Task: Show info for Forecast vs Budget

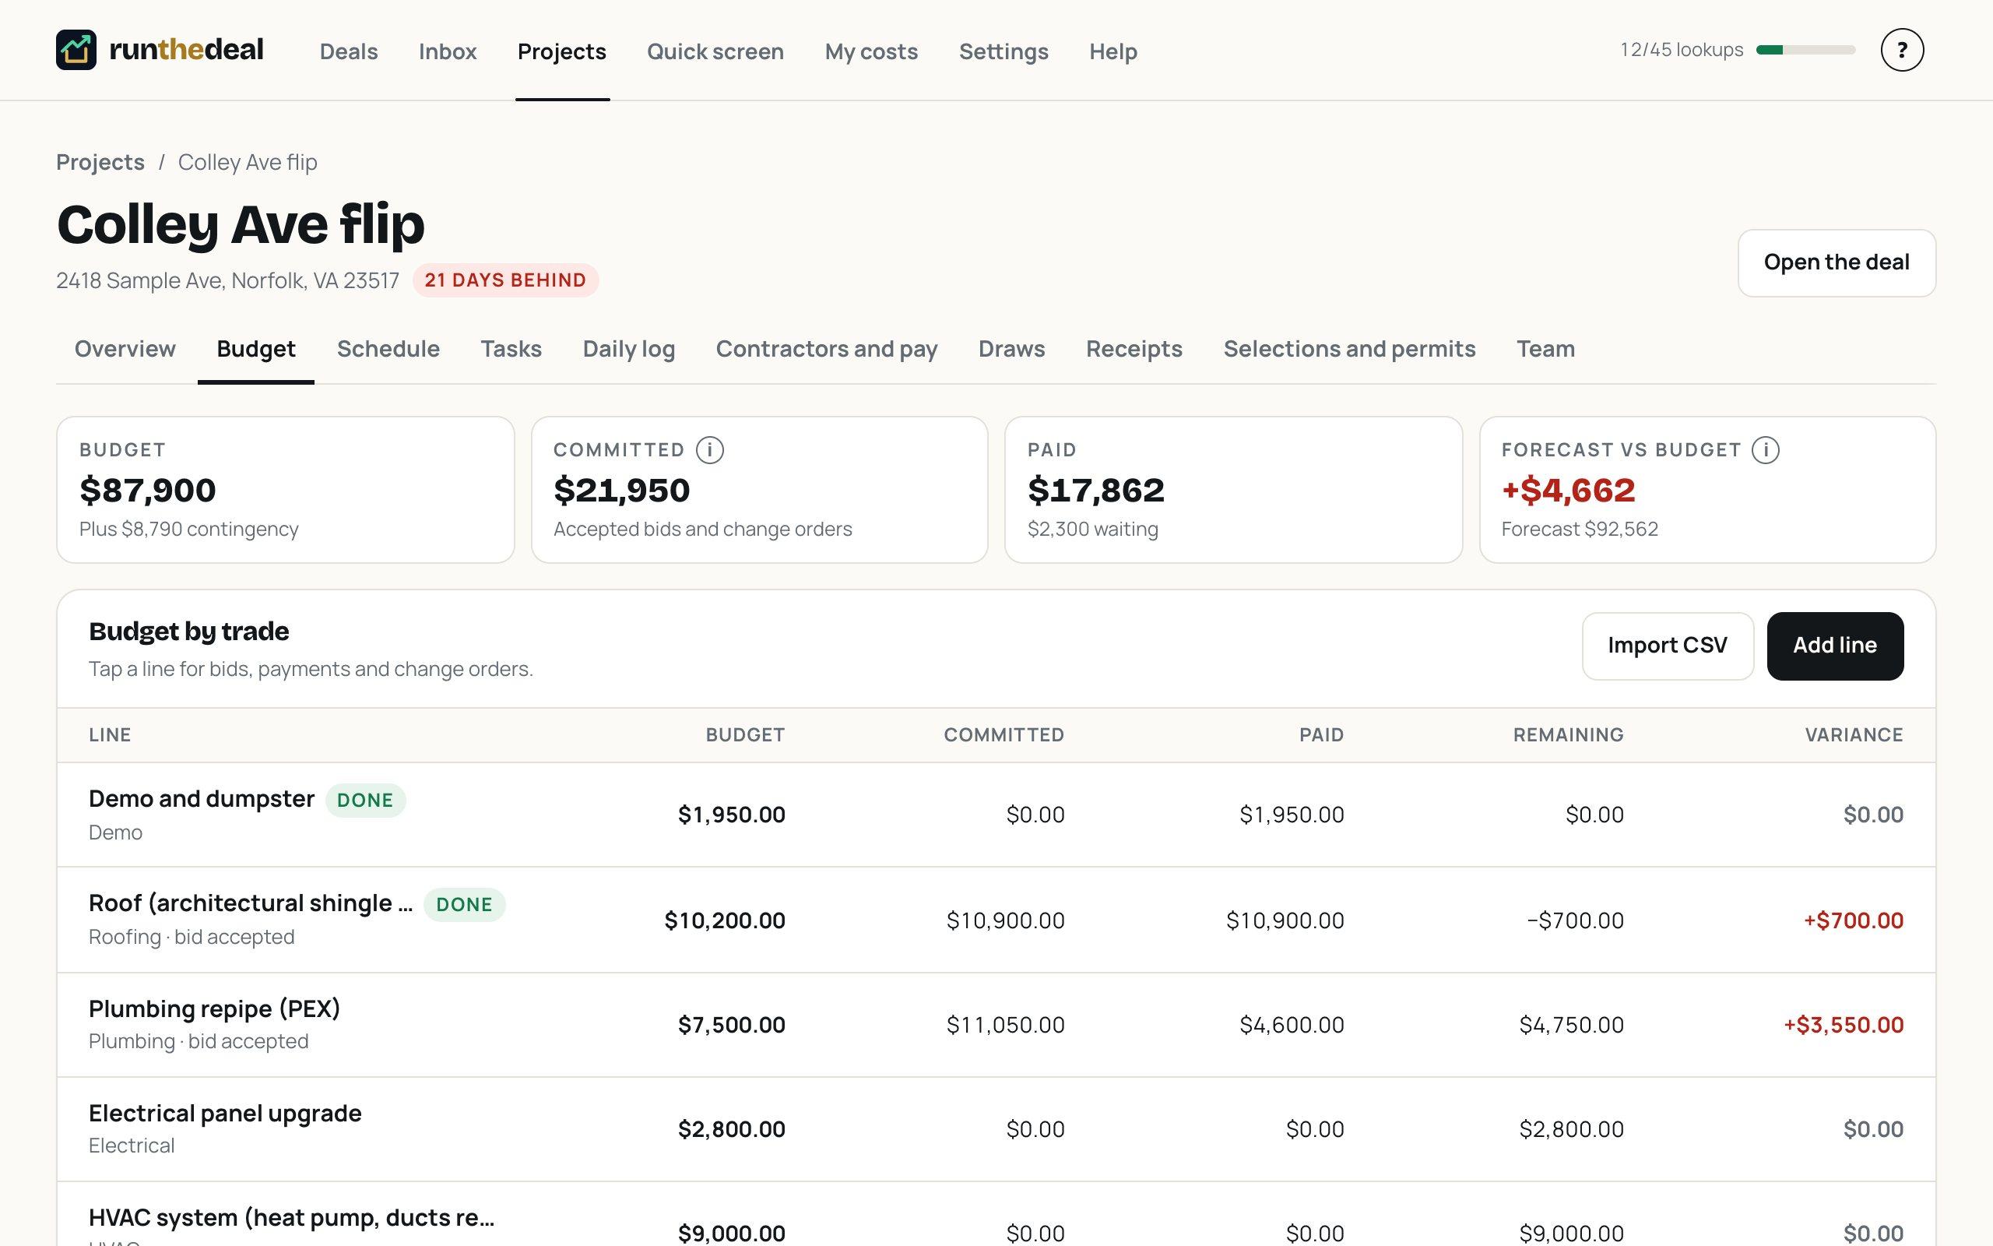Action: [1765, 450]
